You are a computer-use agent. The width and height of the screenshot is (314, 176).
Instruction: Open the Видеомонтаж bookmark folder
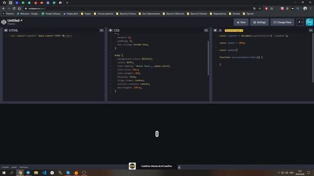tap(218, 14)
